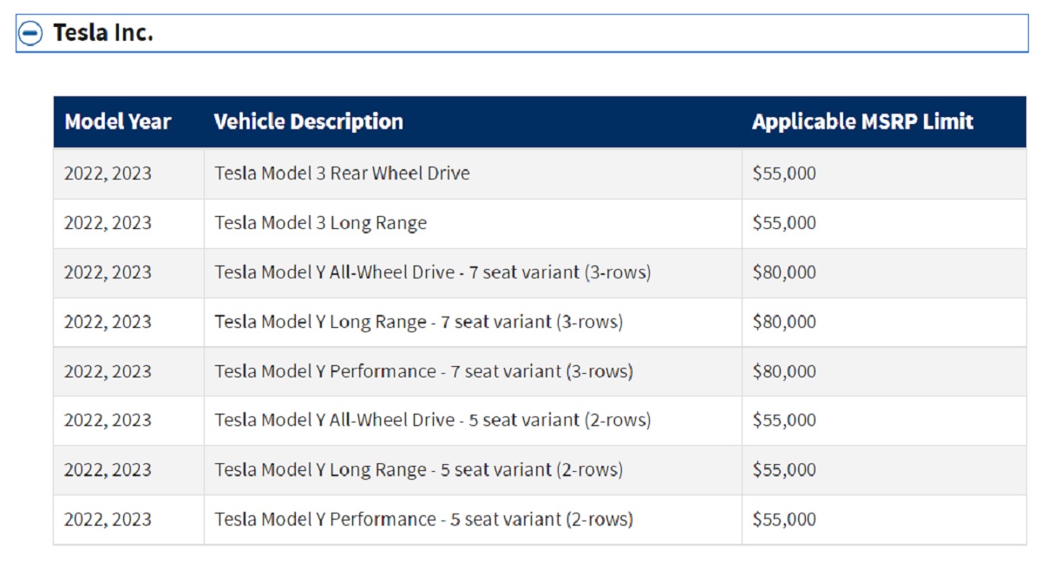Click the Model Year column header
This screenshot has width=1041, height=576.
118,121
